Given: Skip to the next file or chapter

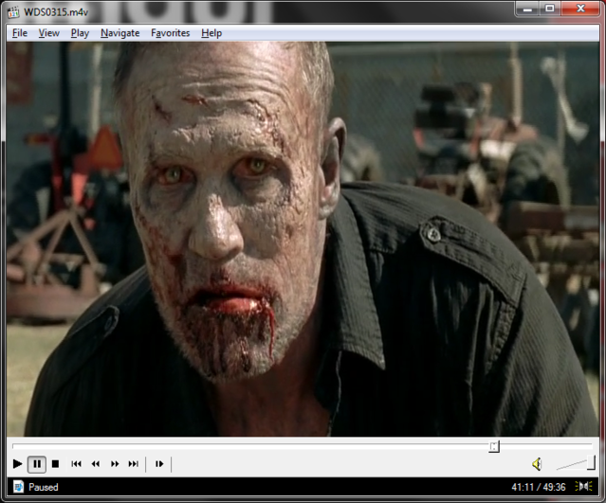Looking at the screenshot, I should point(134,463).
